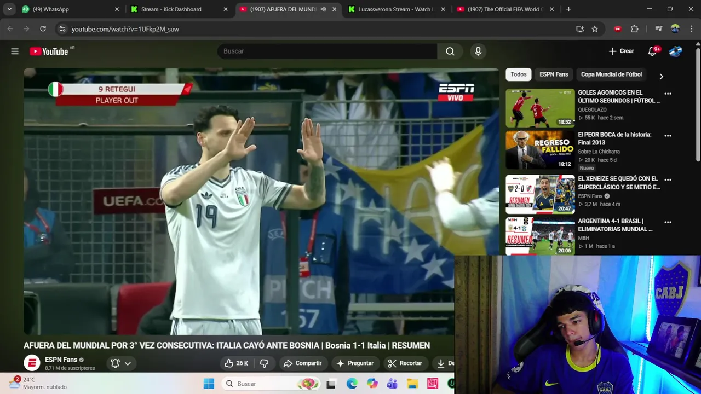This screenshot has width=701, height=394.
Task: Open ESPN Fans channel name link
Action: coord(61,360)
